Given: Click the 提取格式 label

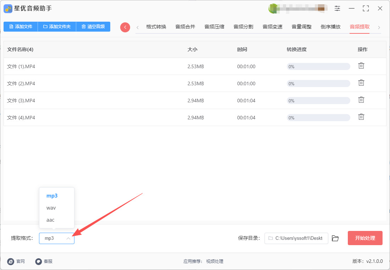Looking at the screenshot, I should tap(22, 238).
